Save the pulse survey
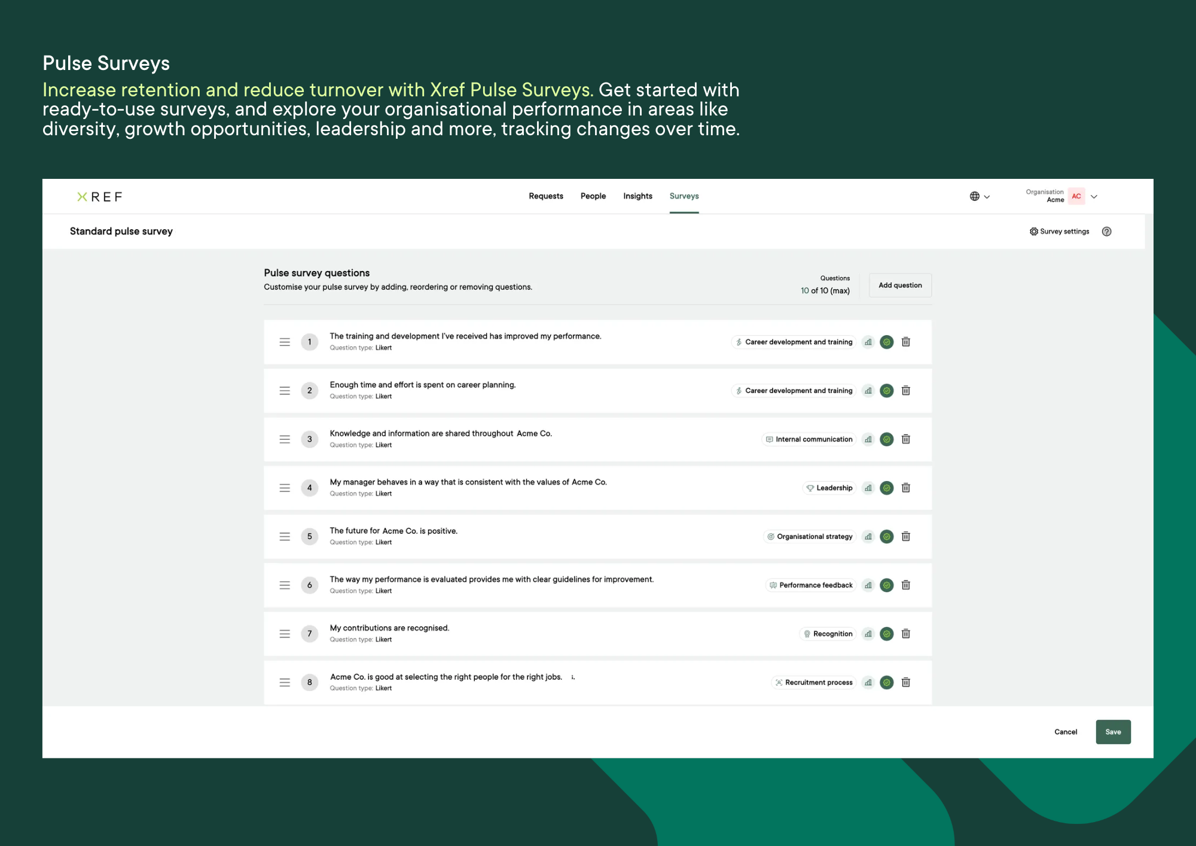 coord(1112,732)
